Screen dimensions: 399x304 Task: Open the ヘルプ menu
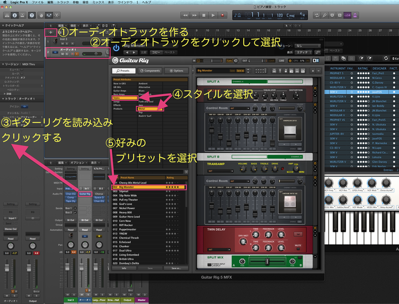tap(146, 2)
